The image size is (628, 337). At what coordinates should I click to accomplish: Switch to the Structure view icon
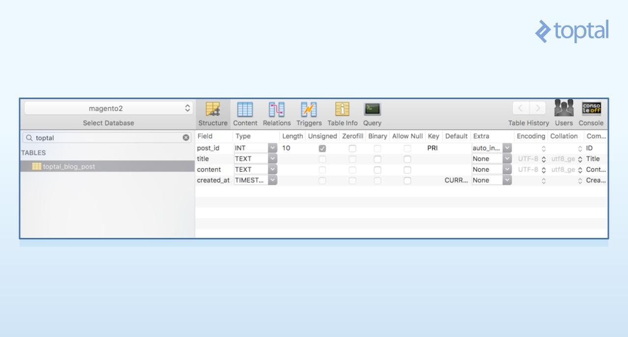[x=212, y=110]
